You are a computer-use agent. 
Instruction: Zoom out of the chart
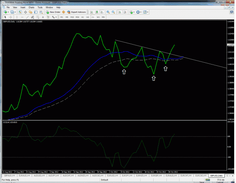tap(113, 12)
